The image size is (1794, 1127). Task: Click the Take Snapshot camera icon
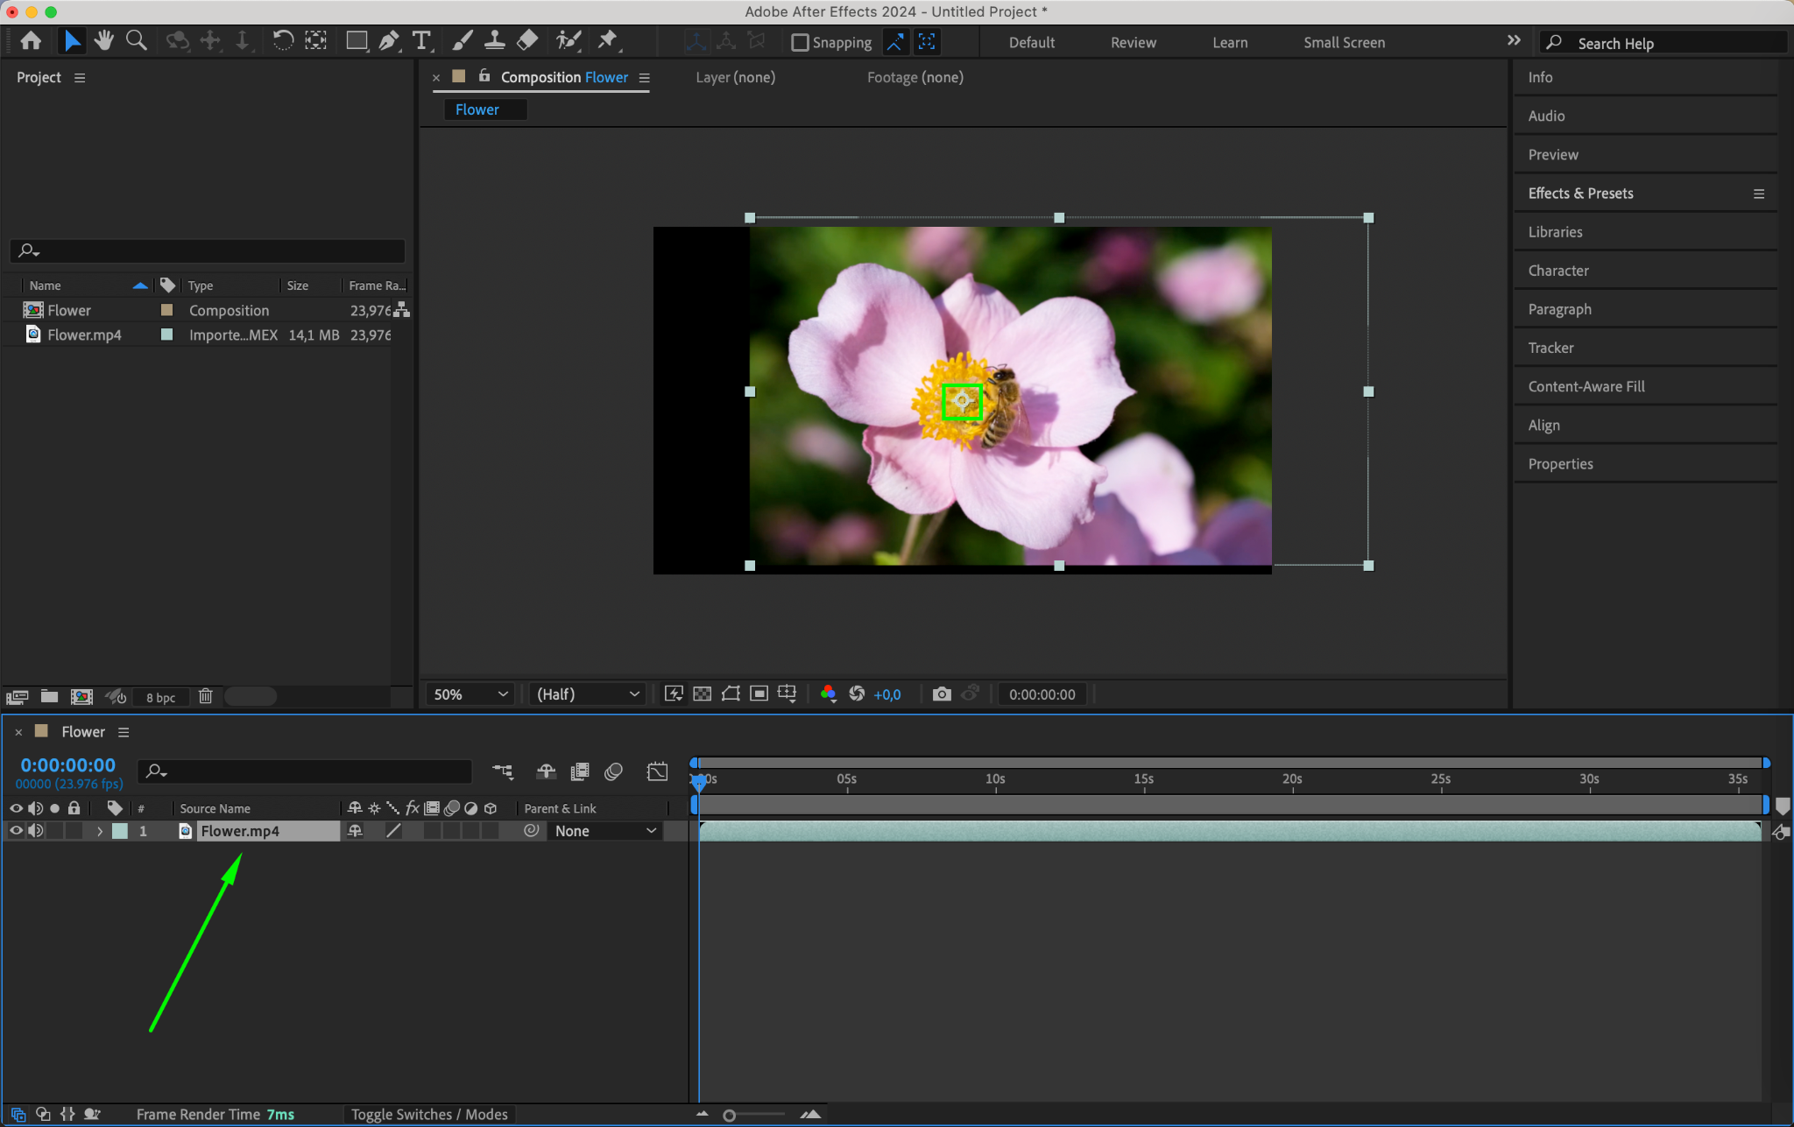(x=942, y=694)
